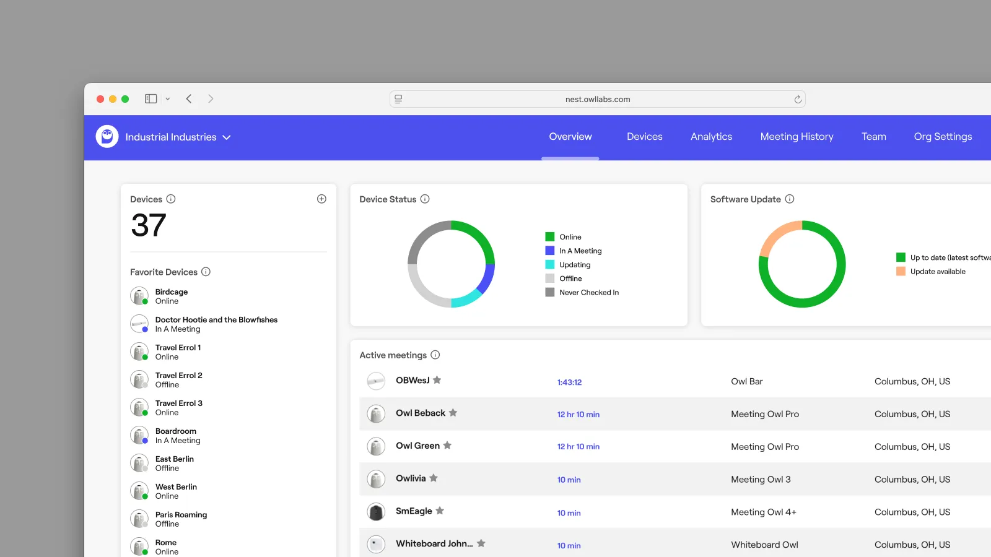991x557 pixels.
Task: Click the Owl Labs logo icon
Action: point(107,137)
